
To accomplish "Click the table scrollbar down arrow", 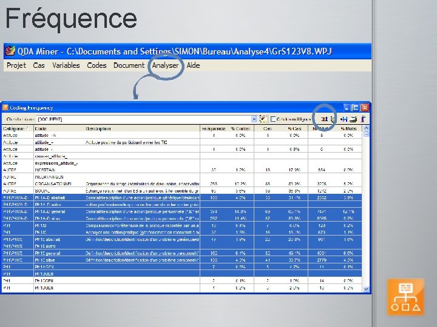I will coord(366,289).
